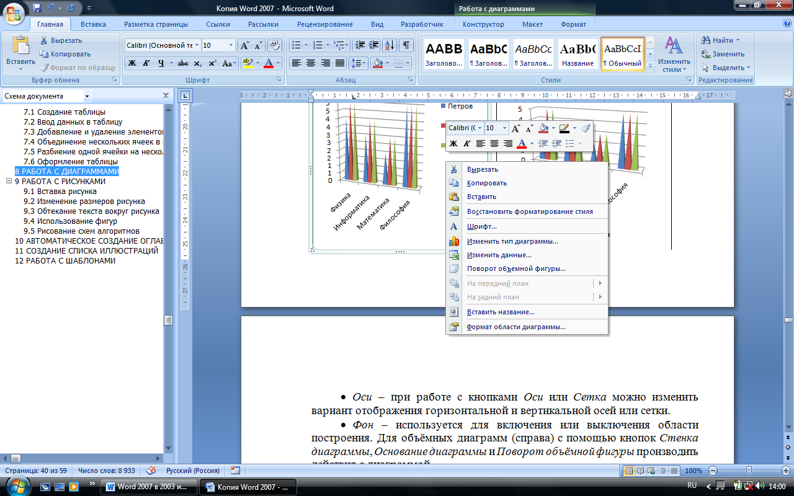Toggle italic К on the mini toolbar

(466, 143)
